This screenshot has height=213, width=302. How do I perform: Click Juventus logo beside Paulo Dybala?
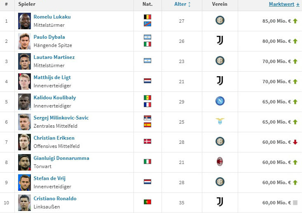point(220,41)
